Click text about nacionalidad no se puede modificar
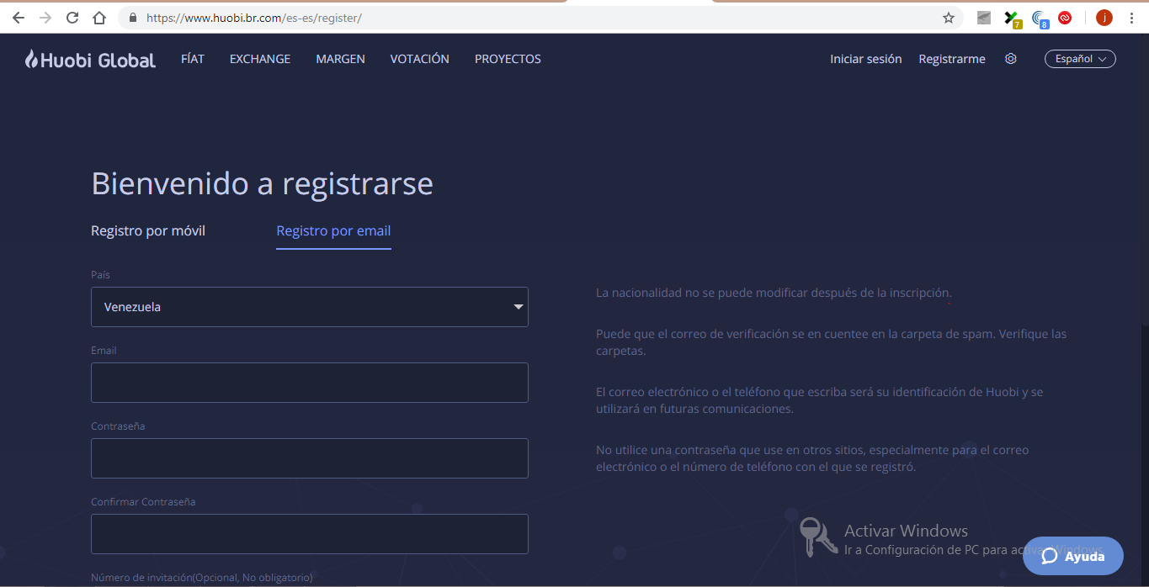1149x587 pixels. coord(774,293)
